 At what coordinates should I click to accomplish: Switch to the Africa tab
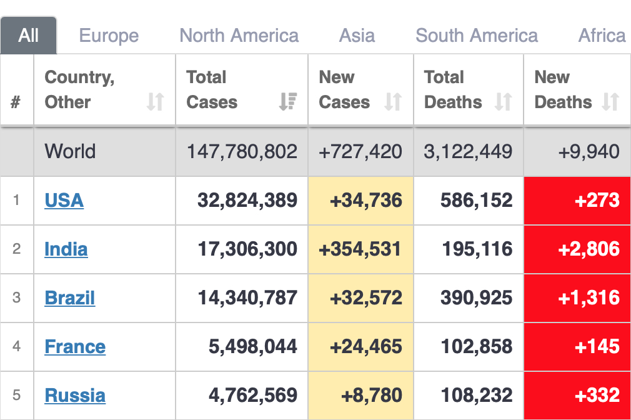click(602, 36)
